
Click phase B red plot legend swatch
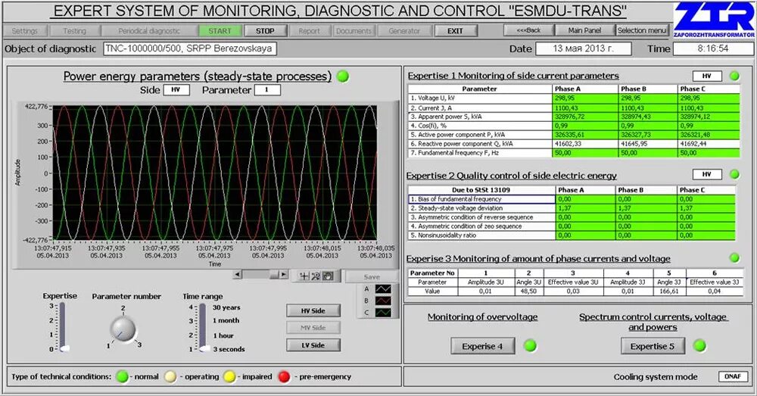[383, 301]
